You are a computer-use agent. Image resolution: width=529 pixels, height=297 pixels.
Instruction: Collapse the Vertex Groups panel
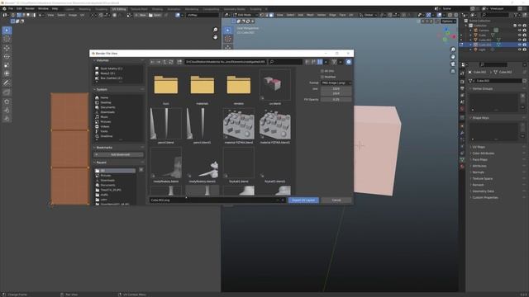483,89
